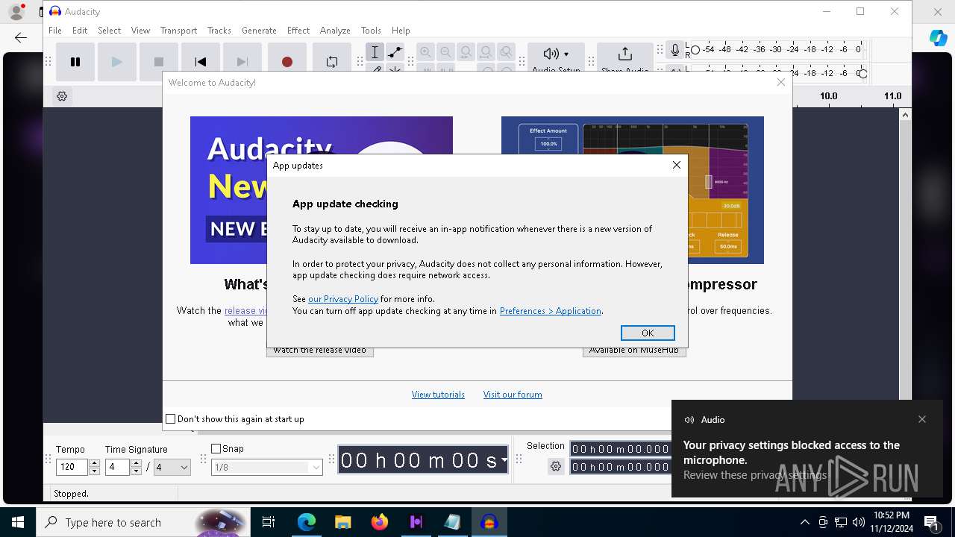This screenshot has height=537, width=955.
Task: Select the Selection (I-beam) tool
Action: pos(375,52)
